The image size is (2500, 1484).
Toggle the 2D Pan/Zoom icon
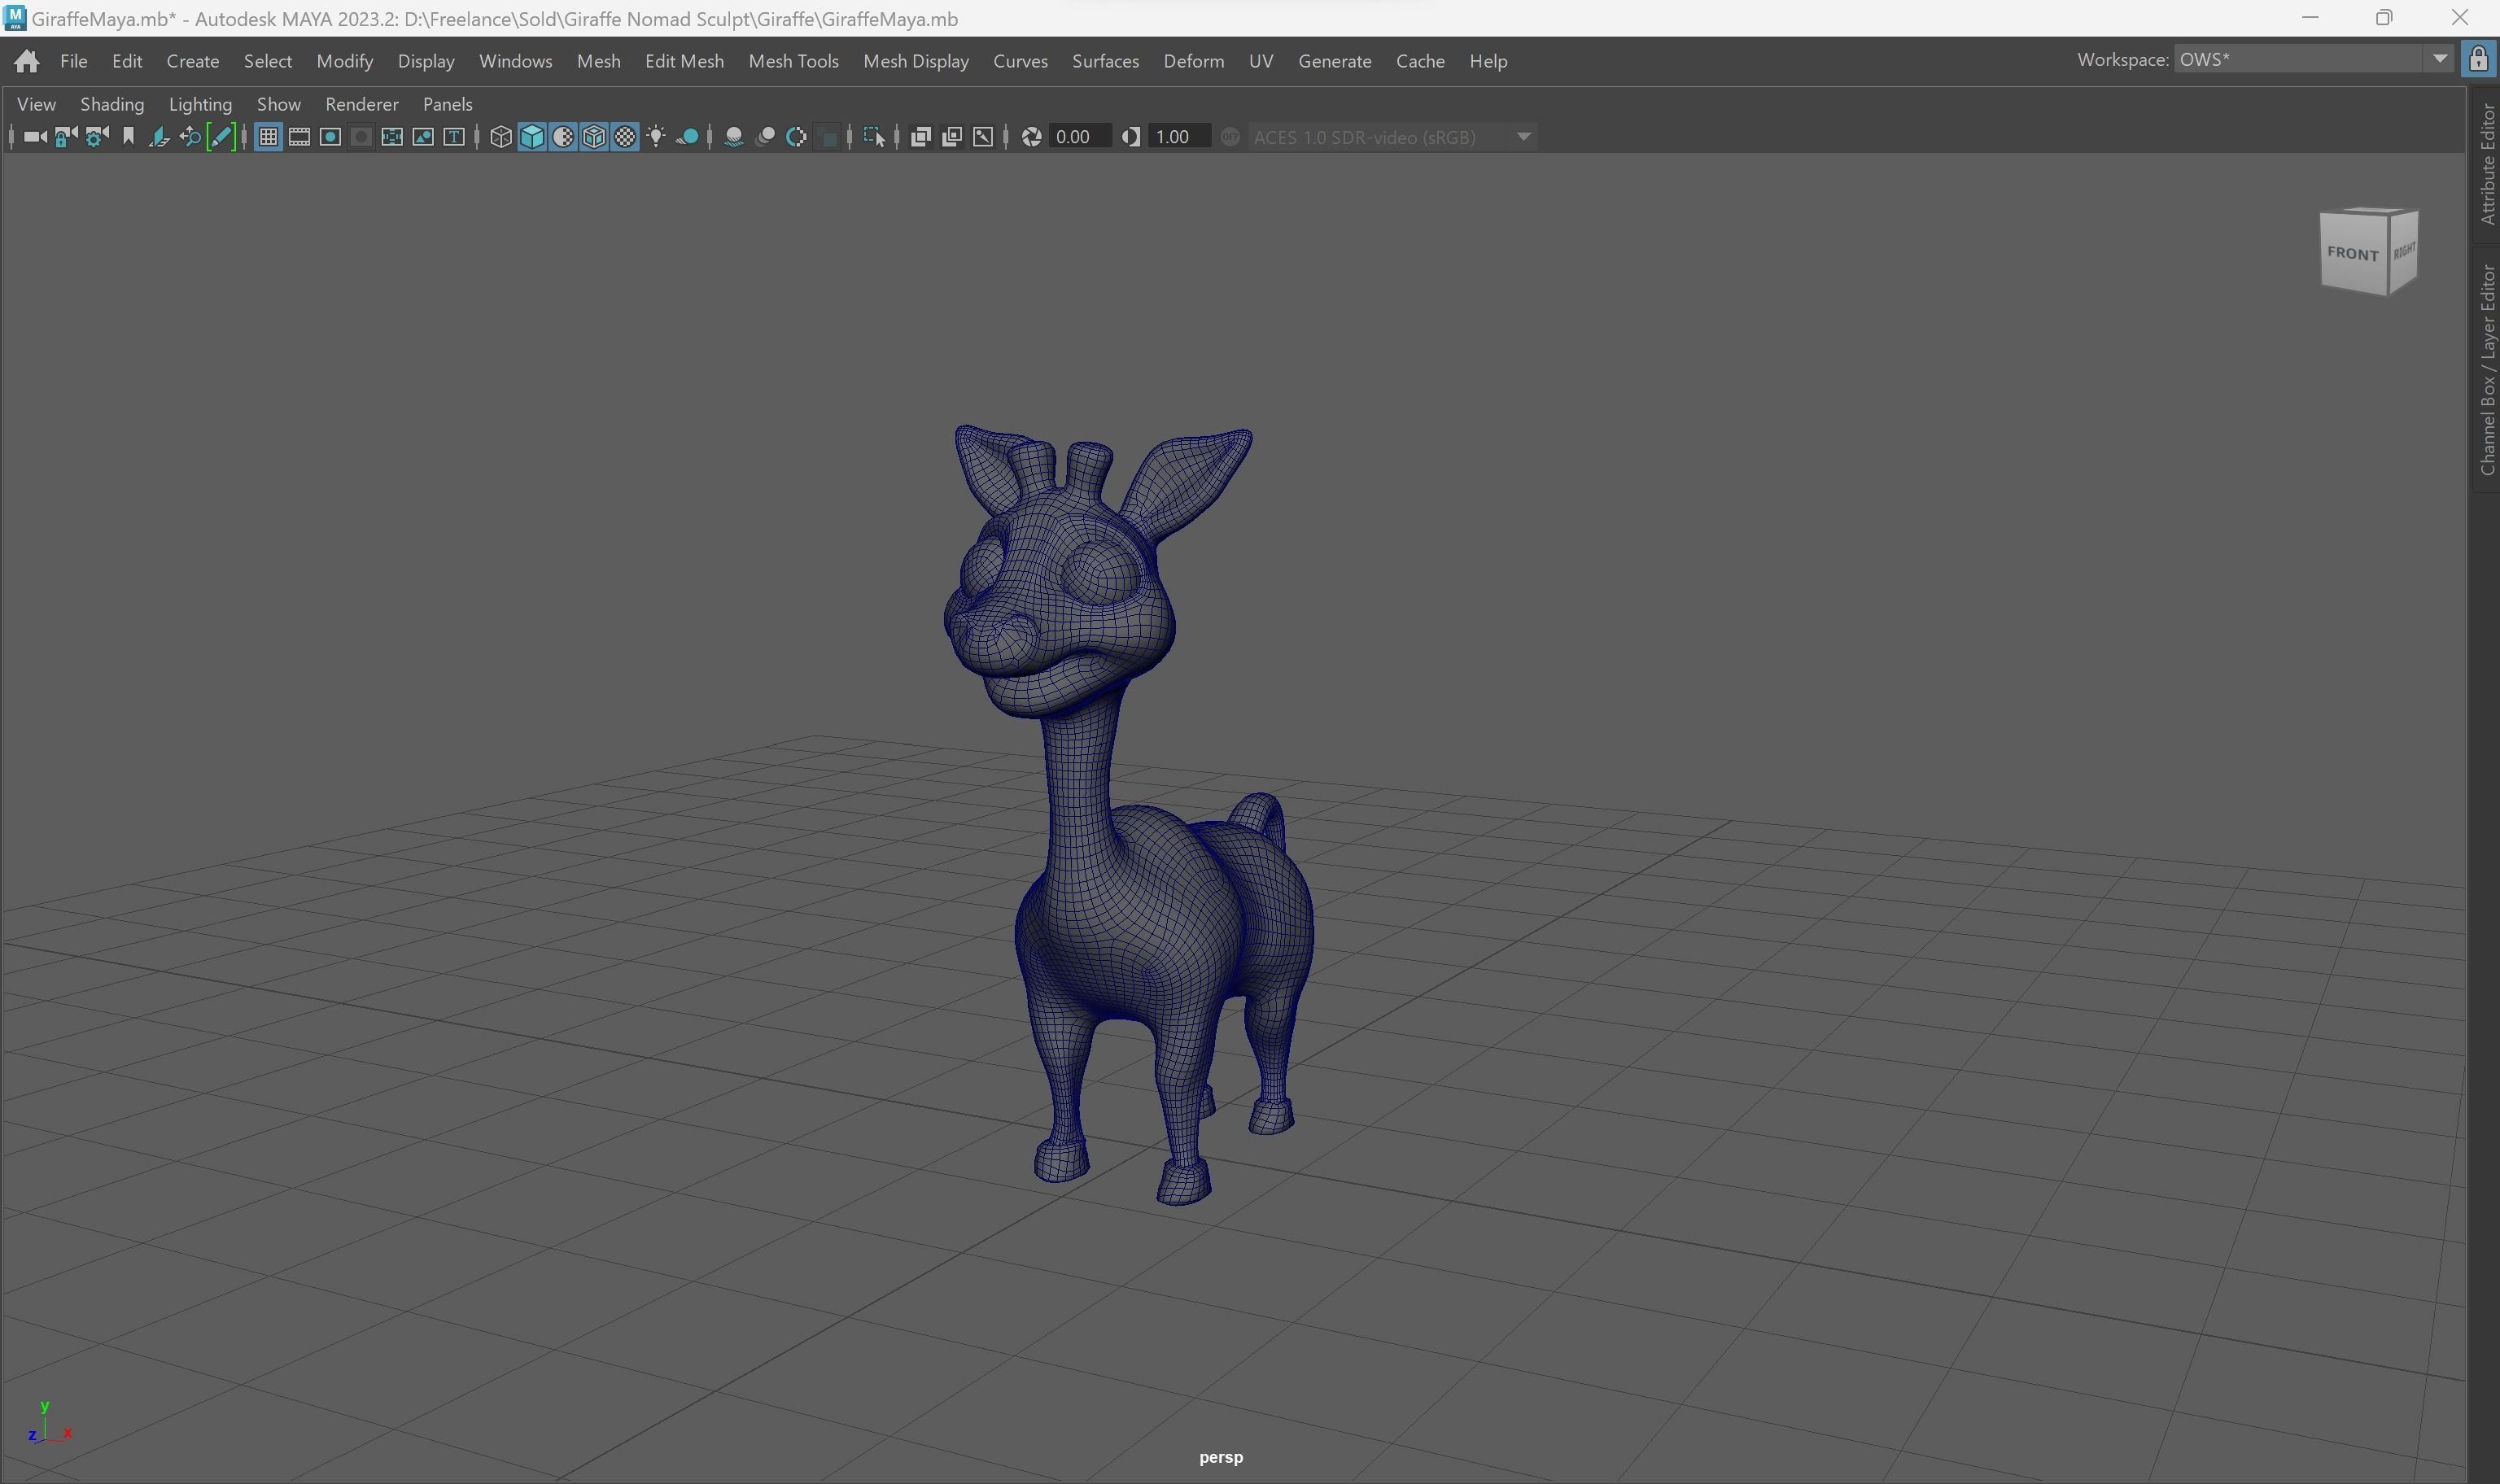[190, 137]
